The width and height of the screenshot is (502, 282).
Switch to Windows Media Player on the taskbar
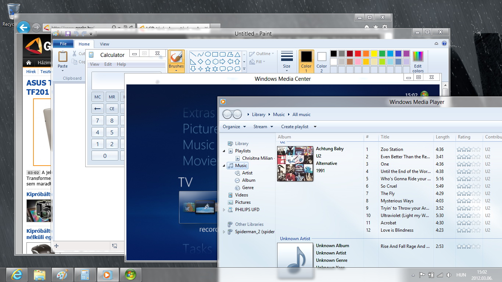pyautogui.click(x=108, y=275)
